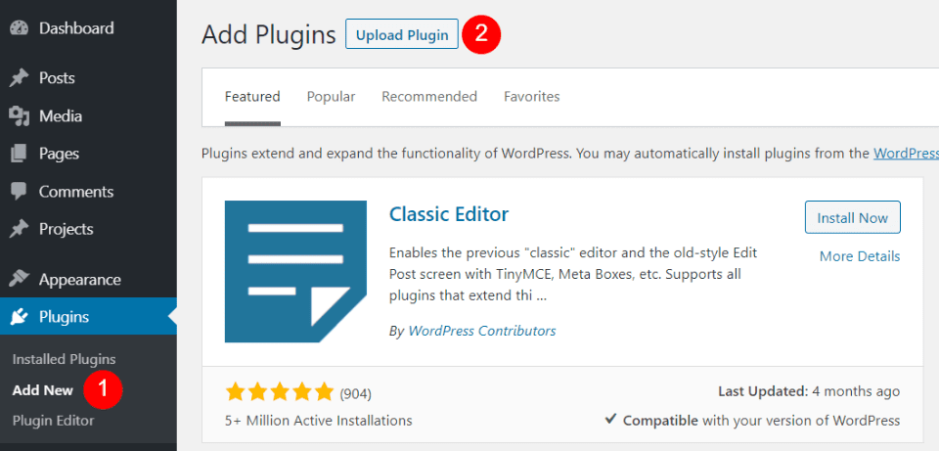Viewport: 939px width, 451px height.
Task: Switch to the Popular tab
Action: click(331, 97)
